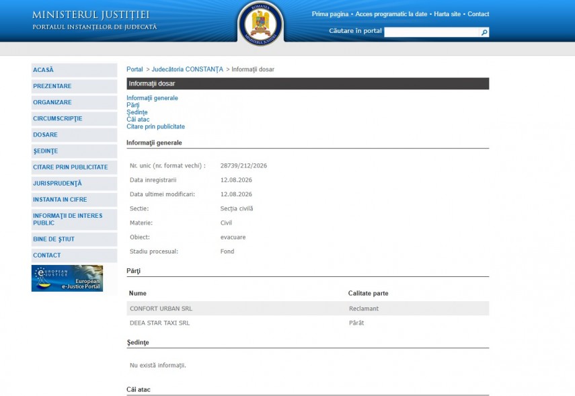Jump to Citare prin publicitate anchor link
Image resolution: width=575 pixels, height=396 pixels.
tap(156, 126)
